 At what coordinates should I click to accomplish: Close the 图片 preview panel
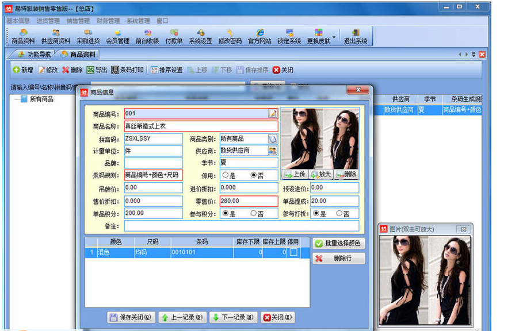tap(463, 229)
